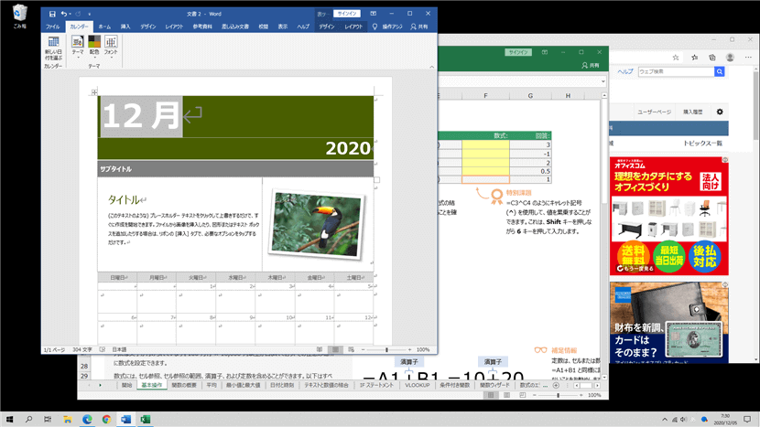Click the table move handle above the calendar
The width and height of the screenshot is (760, 427).
[x=94, y=92]
